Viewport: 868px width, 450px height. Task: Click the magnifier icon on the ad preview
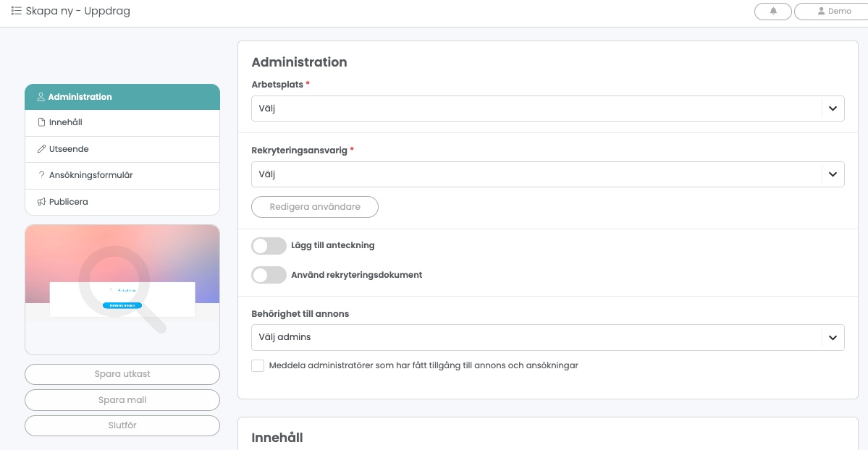[122, 289]
